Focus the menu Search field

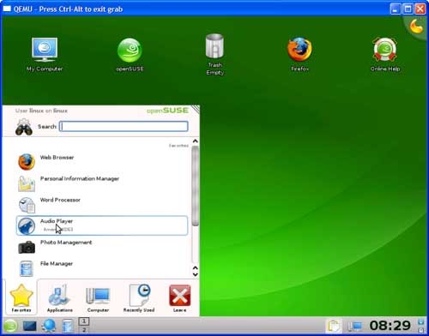[124, 126]
